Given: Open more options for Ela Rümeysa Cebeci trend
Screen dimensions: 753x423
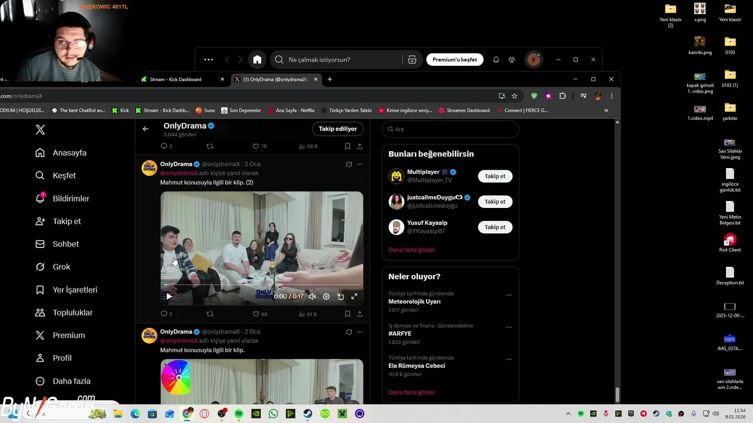Looking at the screenshot, I should [x=509, y=359].
